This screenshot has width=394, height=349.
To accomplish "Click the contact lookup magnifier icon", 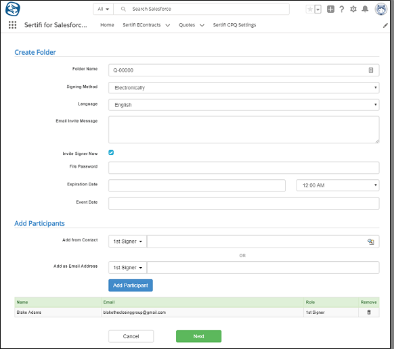I will tap(370, 241).
